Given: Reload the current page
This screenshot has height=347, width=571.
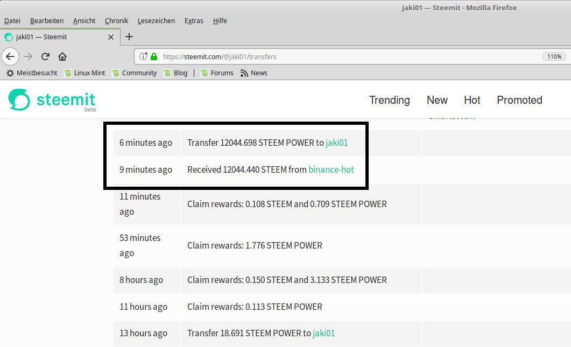Looking at the screenshot, I should [x=45, y=56].
